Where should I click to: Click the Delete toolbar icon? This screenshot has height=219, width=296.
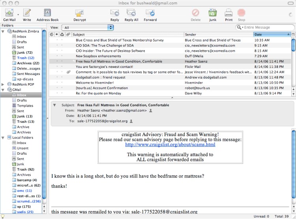pyautogui.click(x=195, y=13)
